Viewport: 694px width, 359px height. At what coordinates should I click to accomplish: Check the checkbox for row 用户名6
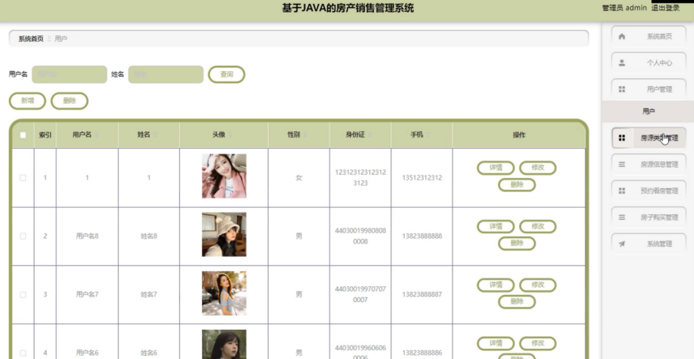(23, 353)
